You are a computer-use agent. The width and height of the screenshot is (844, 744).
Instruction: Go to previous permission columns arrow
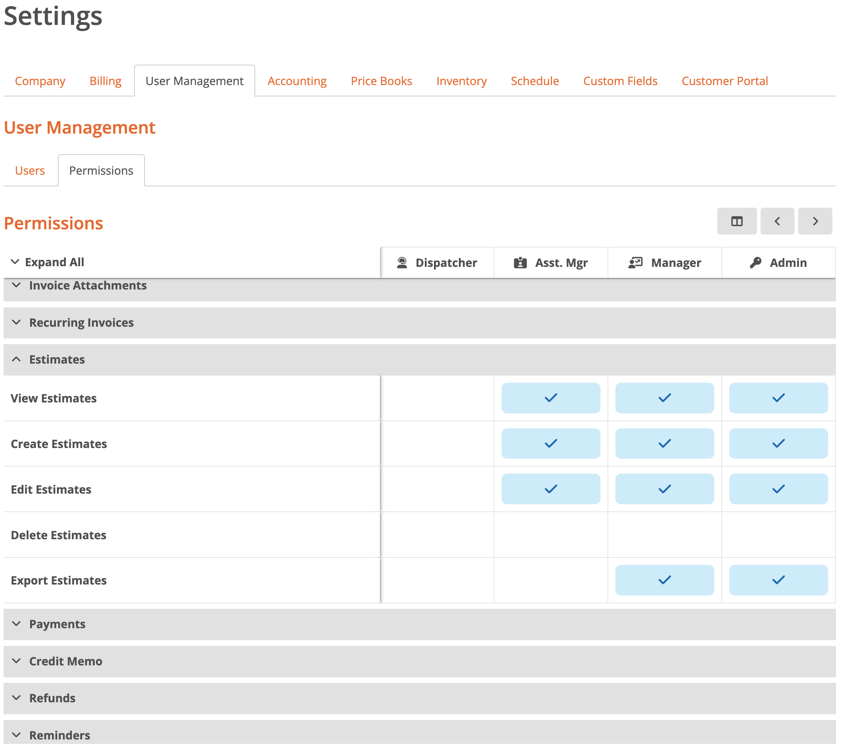tap(777, 221)
